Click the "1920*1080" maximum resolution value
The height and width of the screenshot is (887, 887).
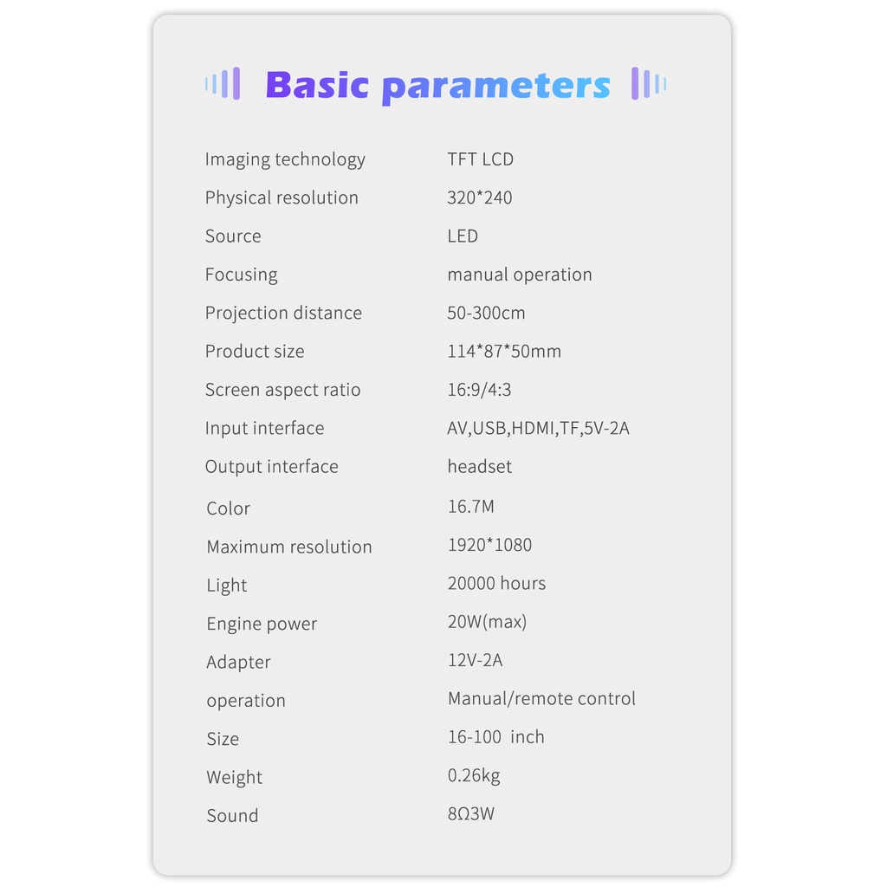click(489, 545)
